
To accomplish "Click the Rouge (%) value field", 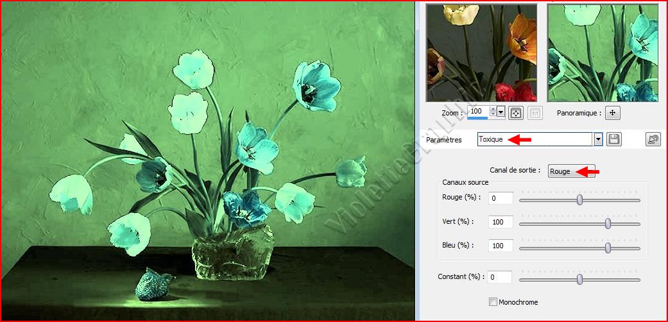I will 501,199.
